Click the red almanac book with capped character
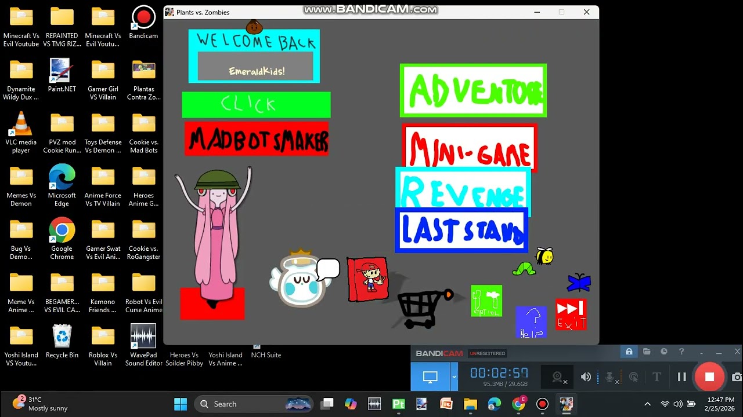 [x=367, y=279]
